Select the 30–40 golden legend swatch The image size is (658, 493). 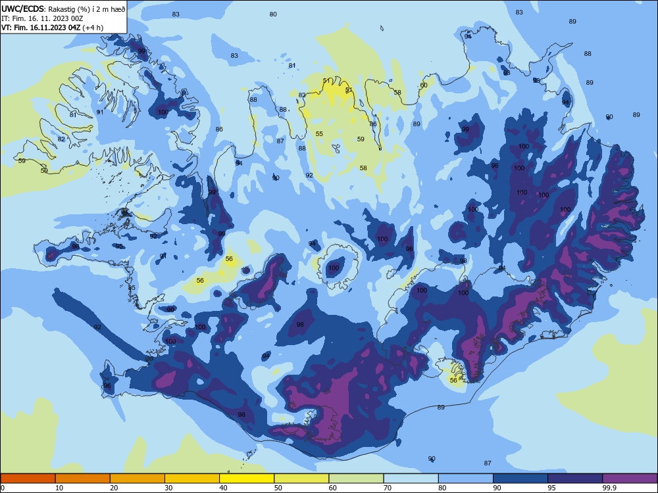192,479
